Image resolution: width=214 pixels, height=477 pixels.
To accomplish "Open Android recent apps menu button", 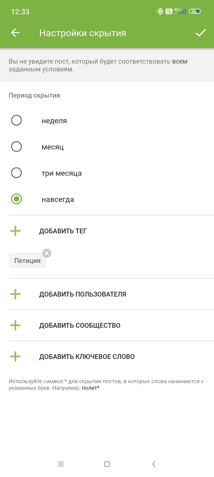I will click(61, 464).
